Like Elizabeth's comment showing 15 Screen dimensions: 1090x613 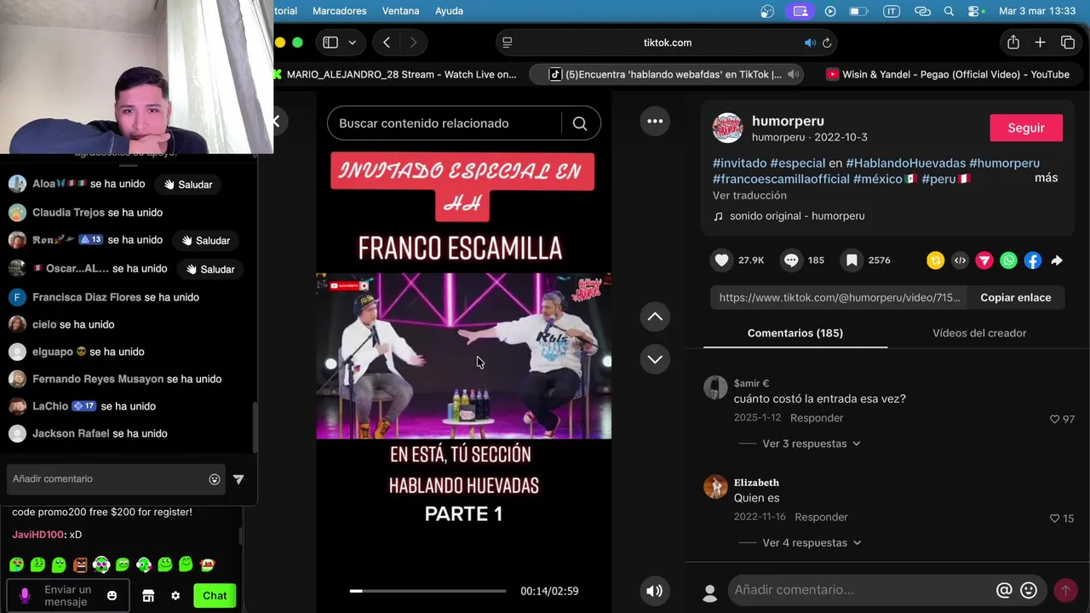[1054, 518]
